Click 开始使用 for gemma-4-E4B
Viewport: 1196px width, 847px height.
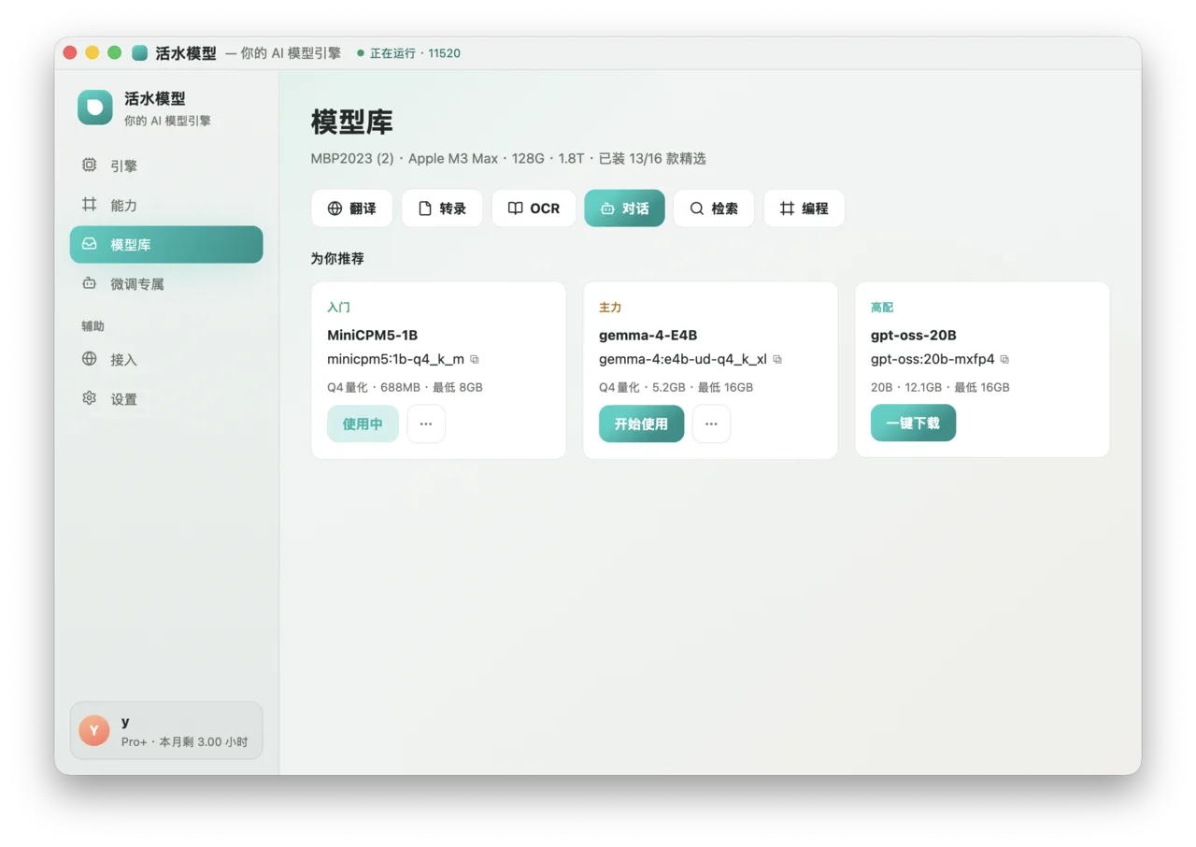641,423
